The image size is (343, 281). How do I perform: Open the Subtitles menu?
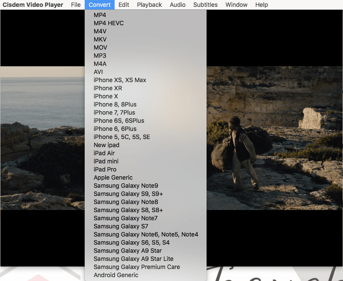point(205,5)
